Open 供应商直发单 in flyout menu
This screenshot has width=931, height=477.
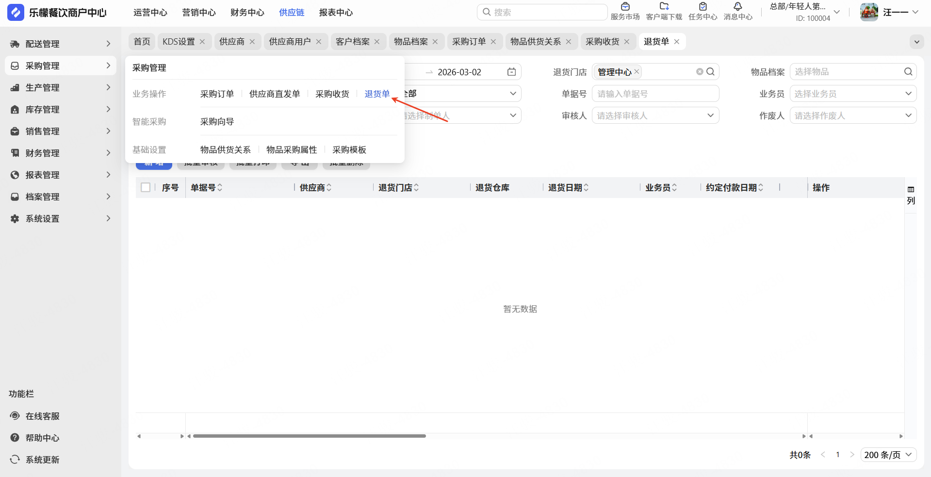tap(275, 94)
